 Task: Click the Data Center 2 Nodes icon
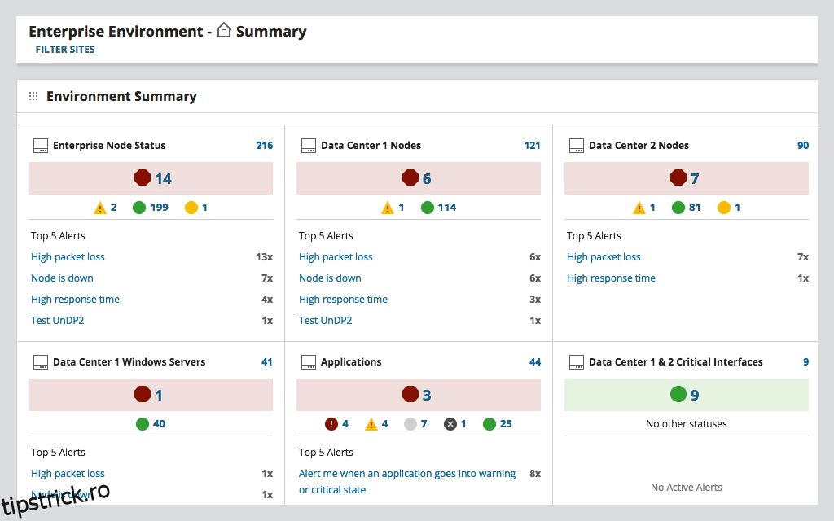577,146
